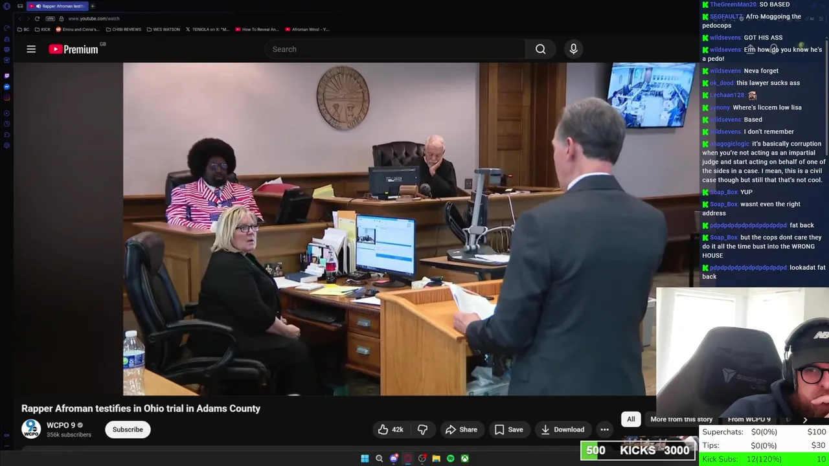
Task: Click chat username Lechaan128
Action: [x=727, y=95]
